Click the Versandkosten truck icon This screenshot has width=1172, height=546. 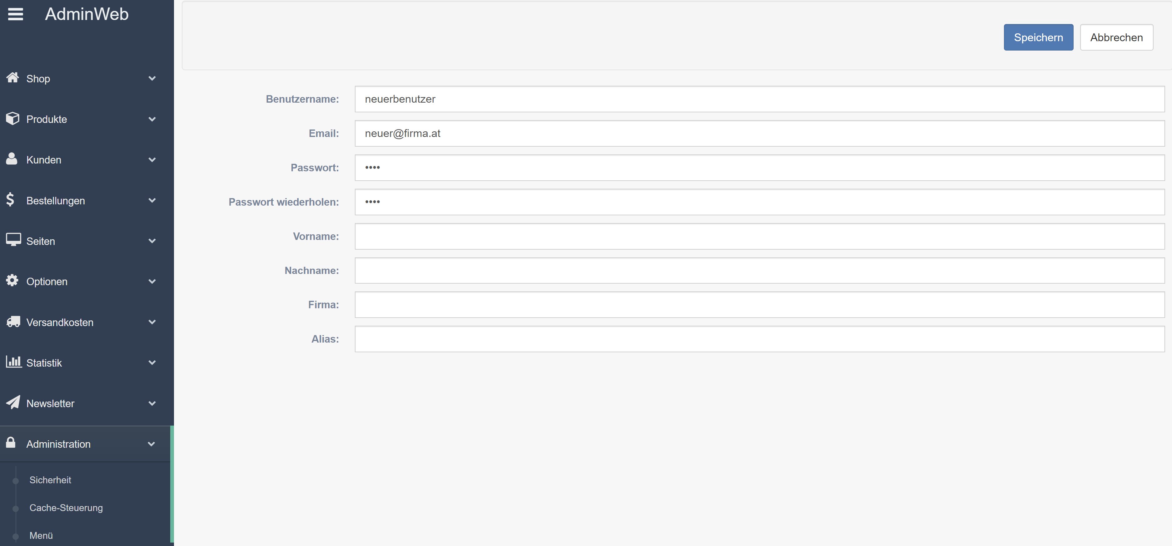13,321
